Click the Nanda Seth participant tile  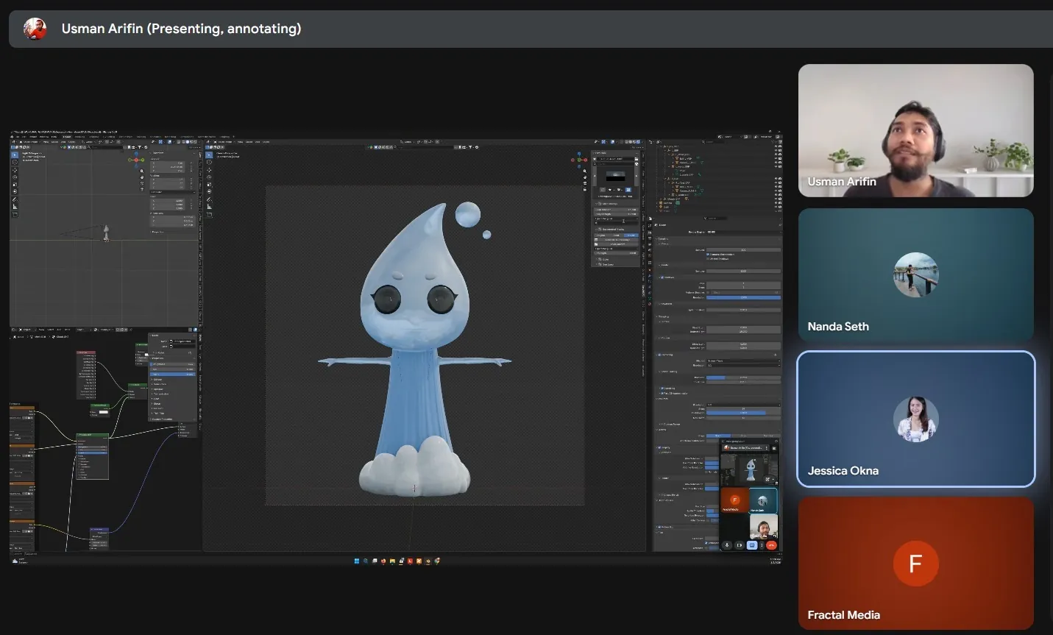tap(916, 275)
